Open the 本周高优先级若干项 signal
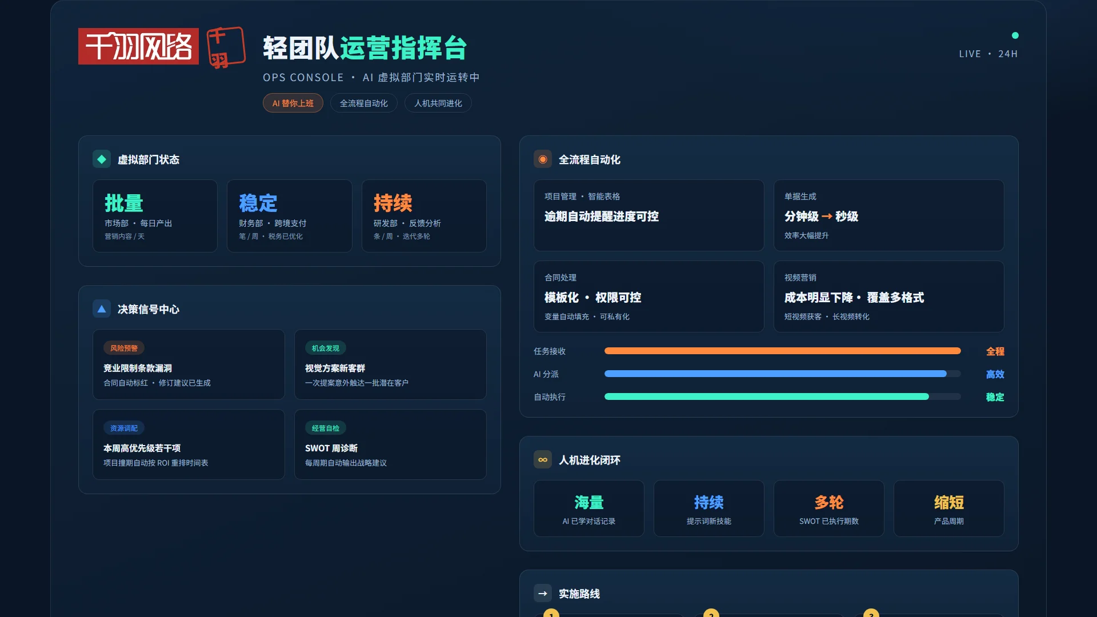1097x617 pixels. [x=189, y=444]
